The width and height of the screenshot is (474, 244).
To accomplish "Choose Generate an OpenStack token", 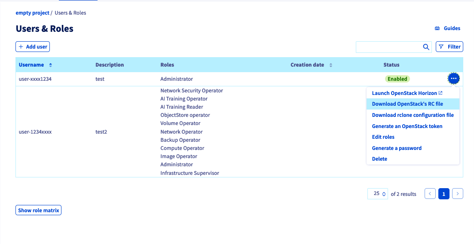I will point(407,126).
